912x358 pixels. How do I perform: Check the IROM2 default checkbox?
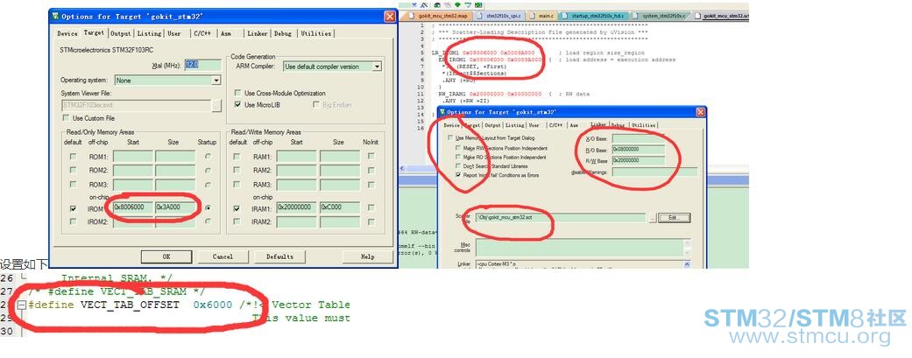coord(73,221)
